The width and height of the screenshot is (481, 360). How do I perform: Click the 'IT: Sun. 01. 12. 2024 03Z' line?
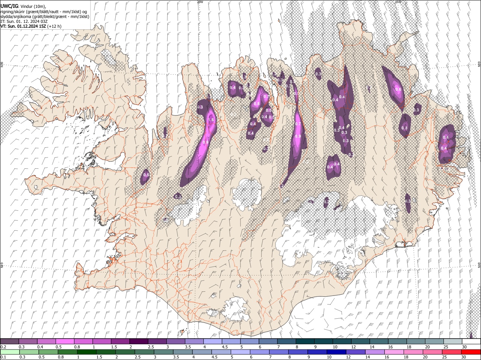(x=24, y=21)
